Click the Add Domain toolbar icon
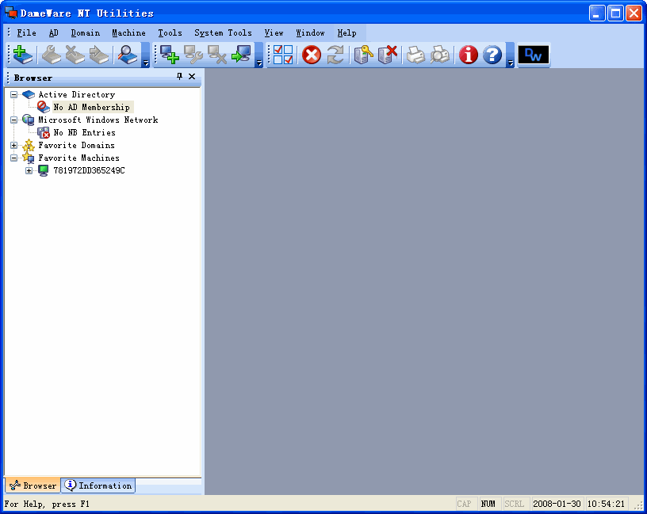This screenshot has height=514, width=647. [23, 55]
